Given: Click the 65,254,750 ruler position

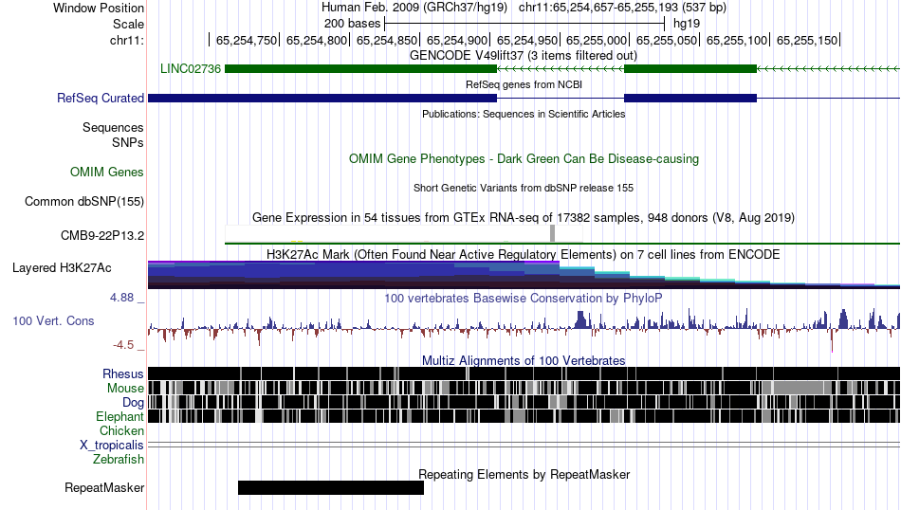Looking at the screenshot, I should click(247, 40).
